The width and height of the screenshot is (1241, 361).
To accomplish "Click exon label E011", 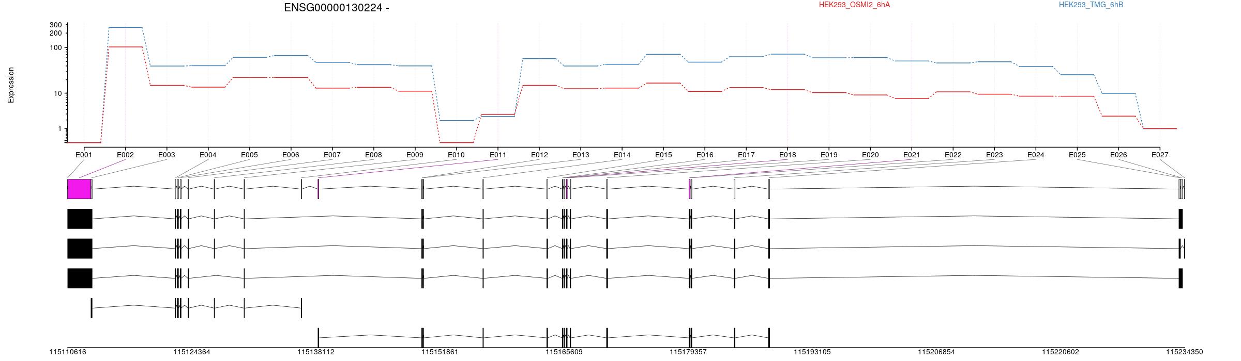I will pos(497,155).
